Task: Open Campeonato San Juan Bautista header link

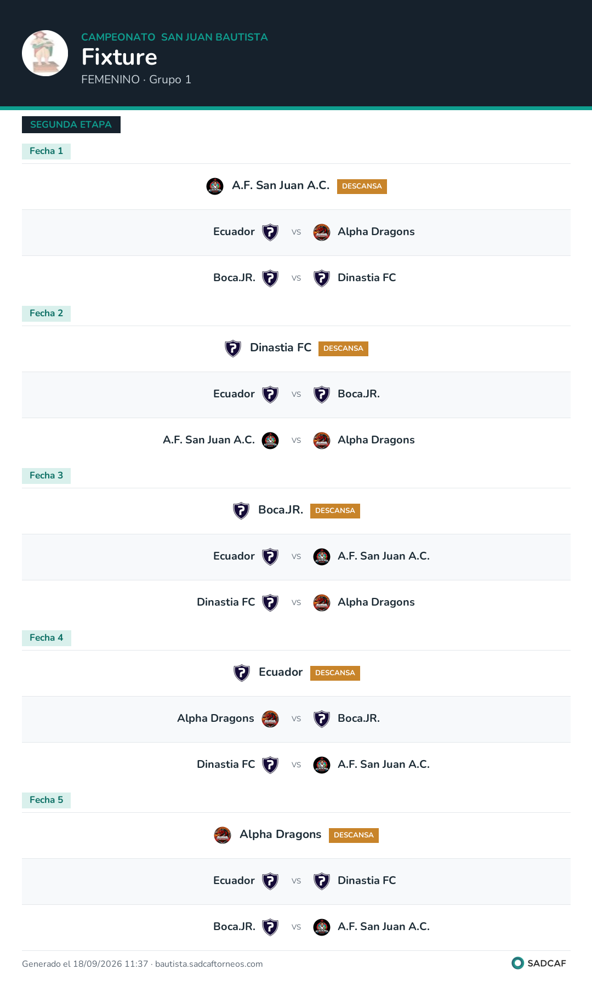Action: tap(174, 37)
